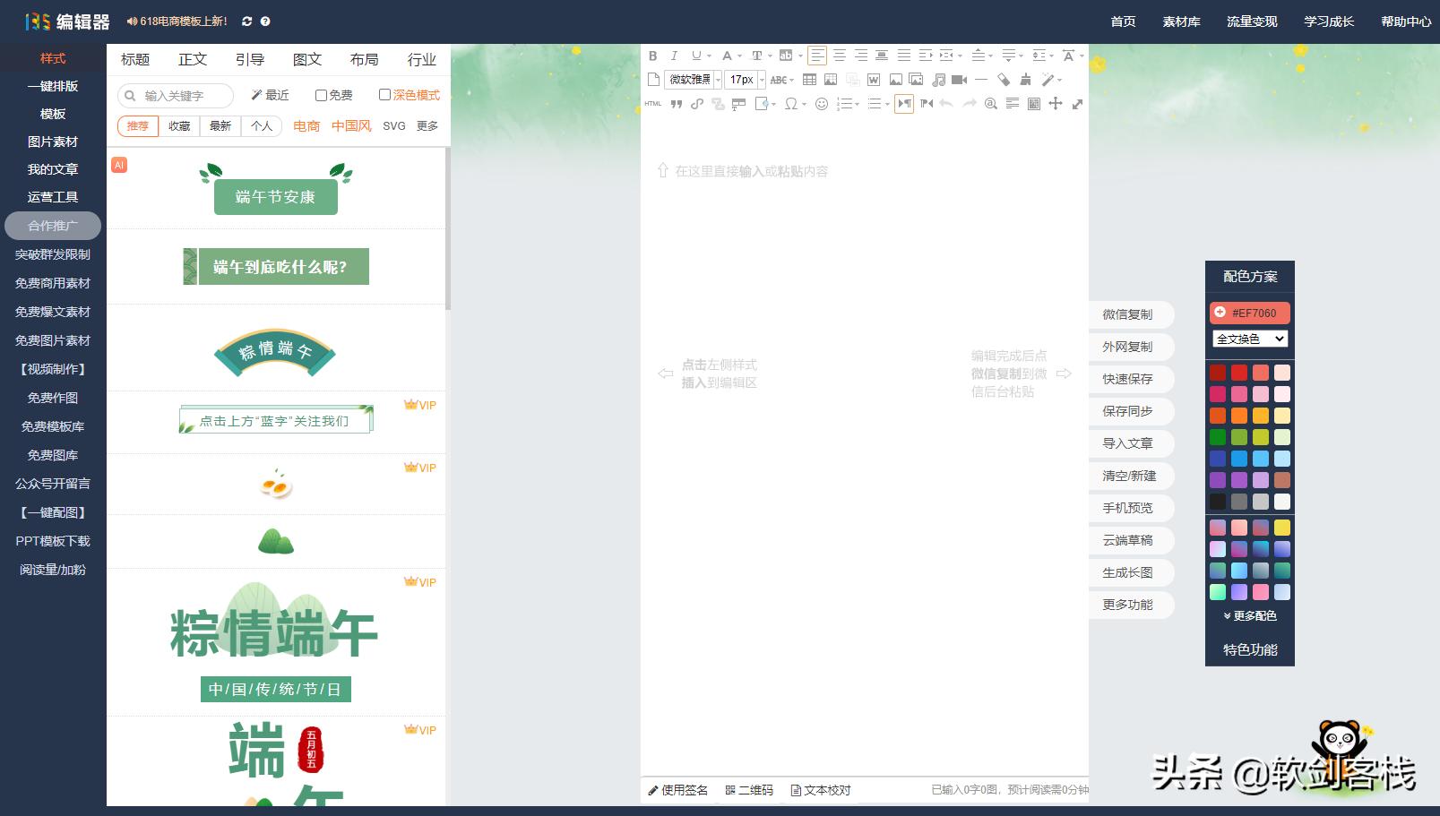Open the font family dropdown showing 微软雅黑
The height and width of the screenshot is (816, 1440).
(688, 79)
